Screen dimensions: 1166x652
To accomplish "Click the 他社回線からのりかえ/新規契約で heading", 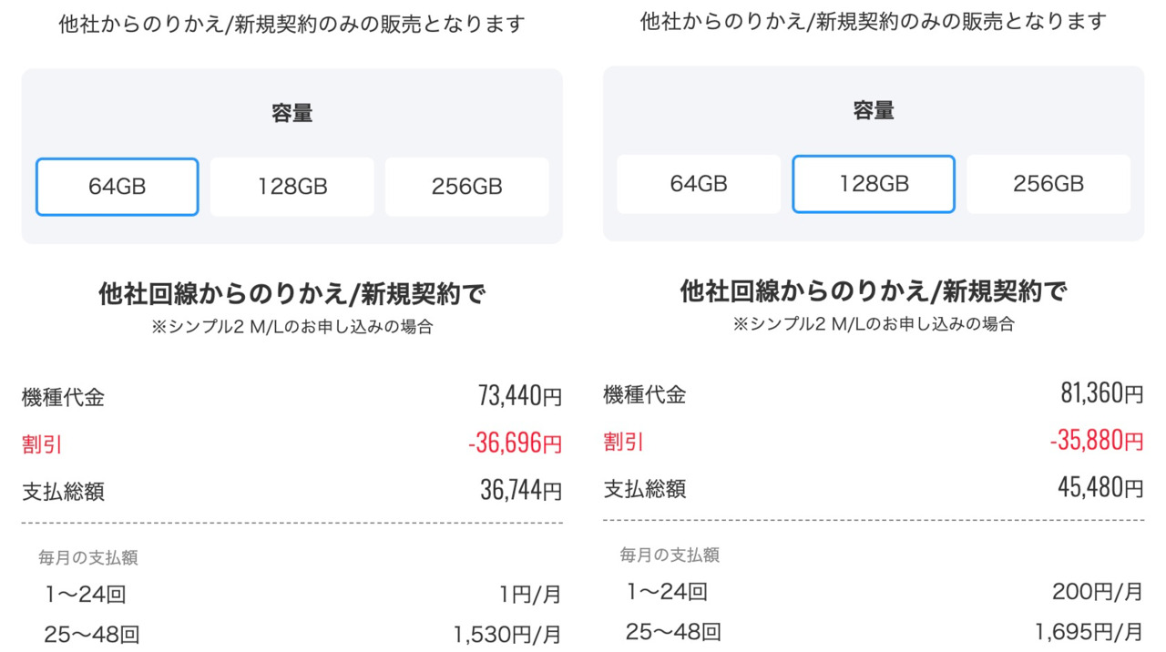I will (x=291, y=293).
